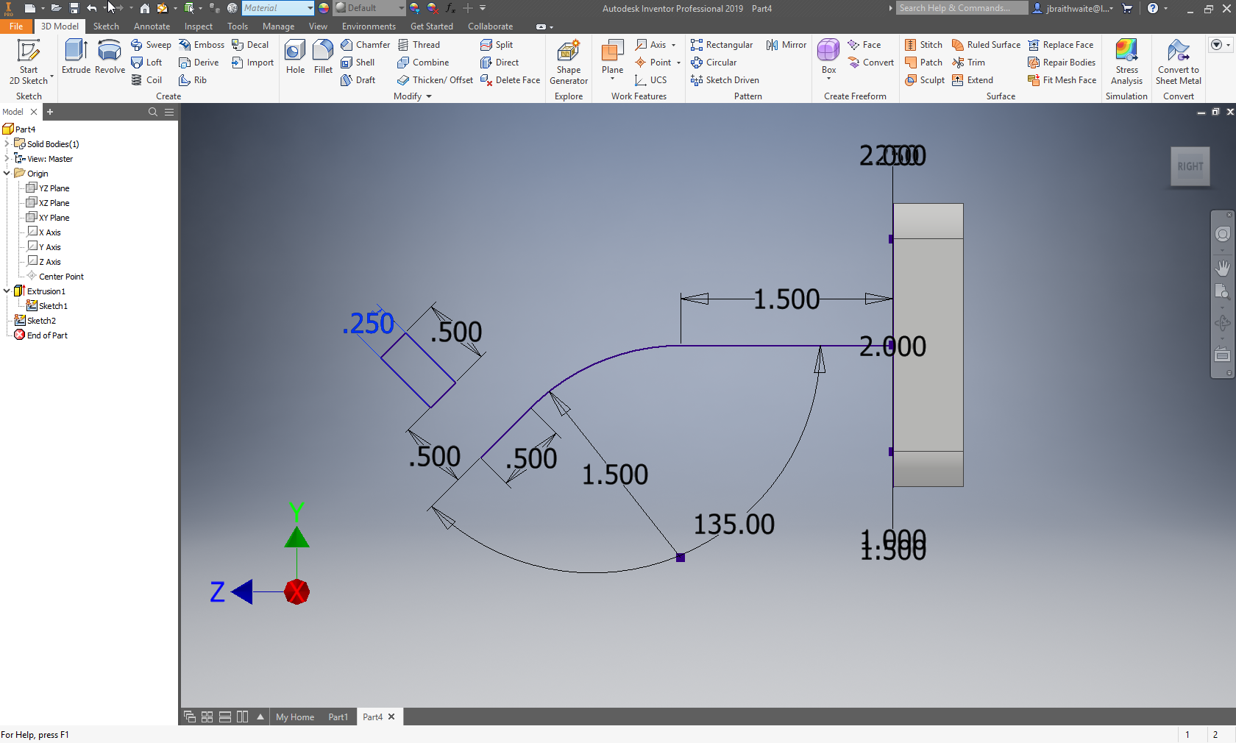Image resolution: width=1236 pixels, height=743 pixels.
Task: Select the Extrude tool
Action: [76, 57]
